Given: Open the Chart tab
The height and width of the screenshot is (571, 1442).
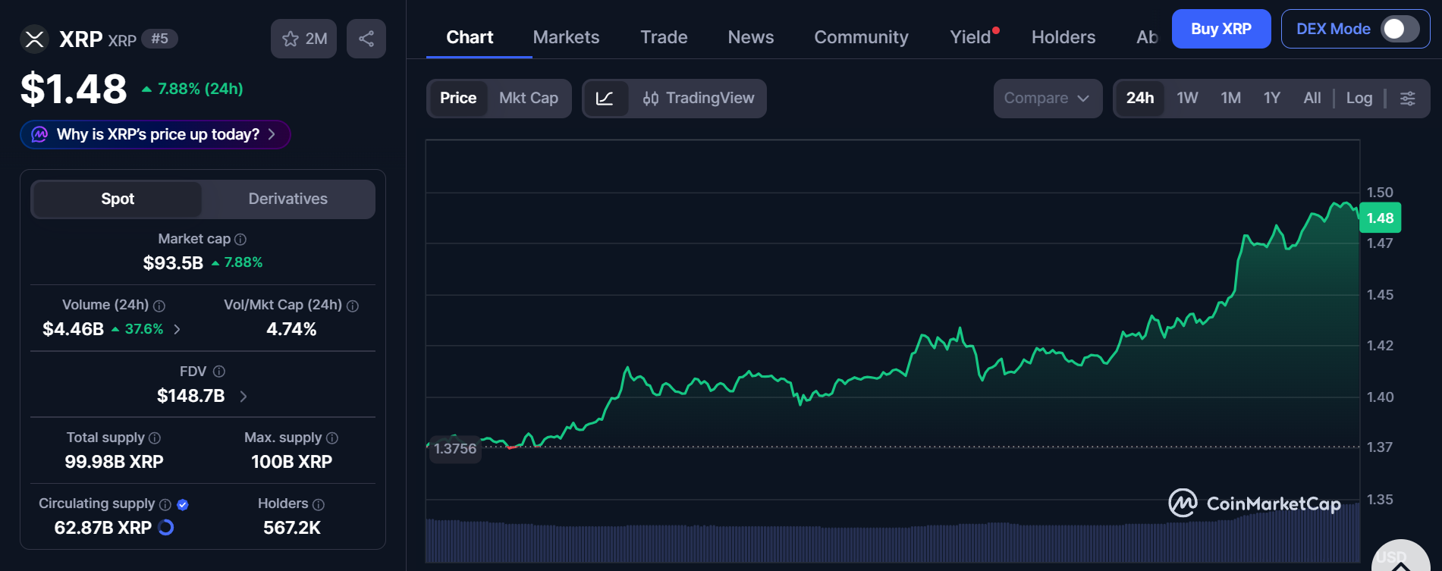Looking at the screenshot, I should click(470, 37).
